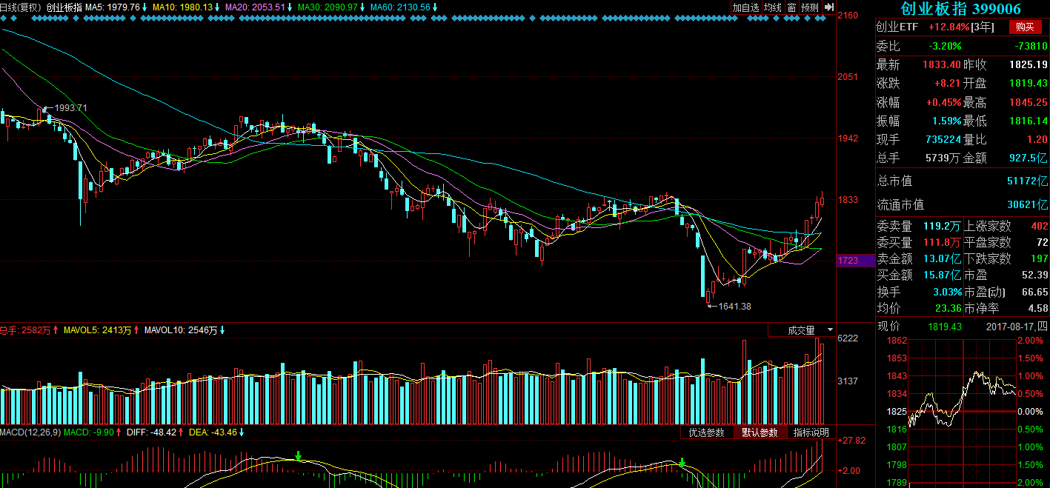Click the -73810 order difference value
Image resolution: width=1050 pixels, height=488 pixels.
1031,46
